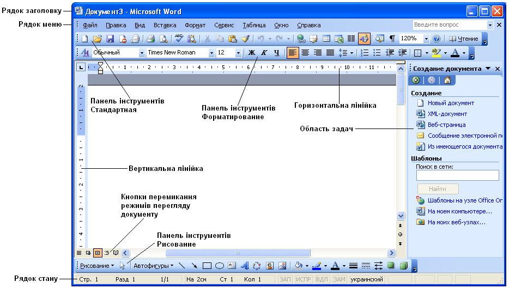Align text left
This screenshot has width=509, height=288.
293,53
